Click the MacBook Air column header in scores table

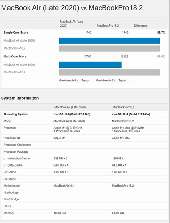(x=71, y=24)
